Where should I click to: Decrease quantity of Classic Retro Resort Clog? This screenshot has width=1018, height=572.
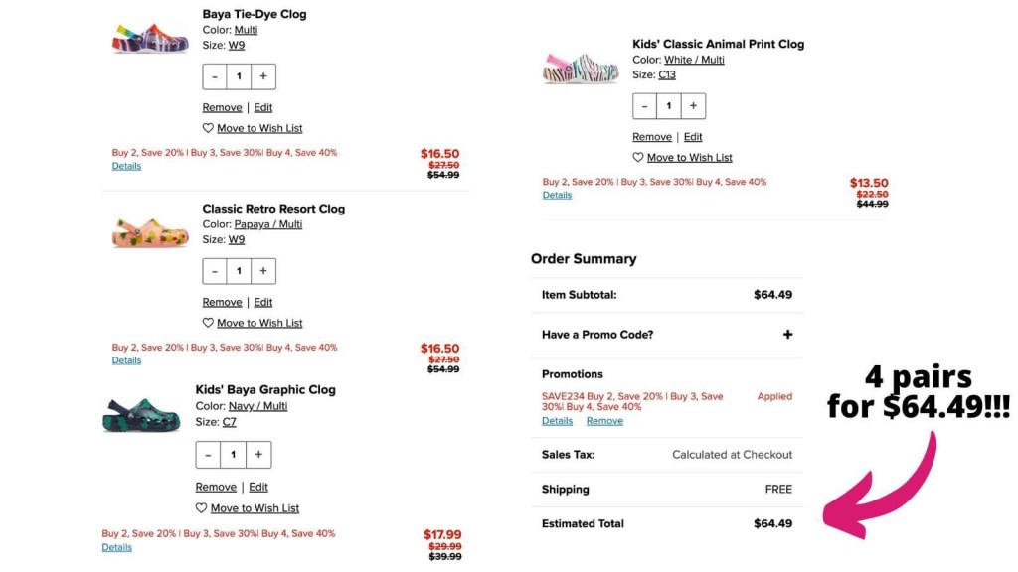215,271
